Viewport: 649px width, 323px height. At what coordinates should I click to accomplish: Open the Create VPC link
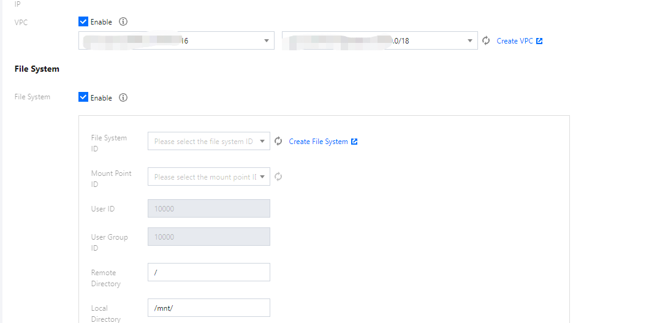coord(515,41)
